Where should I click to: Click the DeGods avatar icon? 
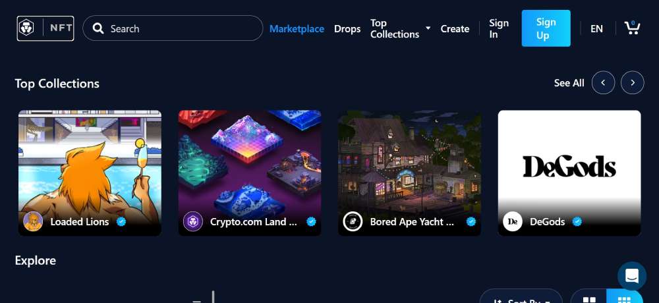point(512,221)
